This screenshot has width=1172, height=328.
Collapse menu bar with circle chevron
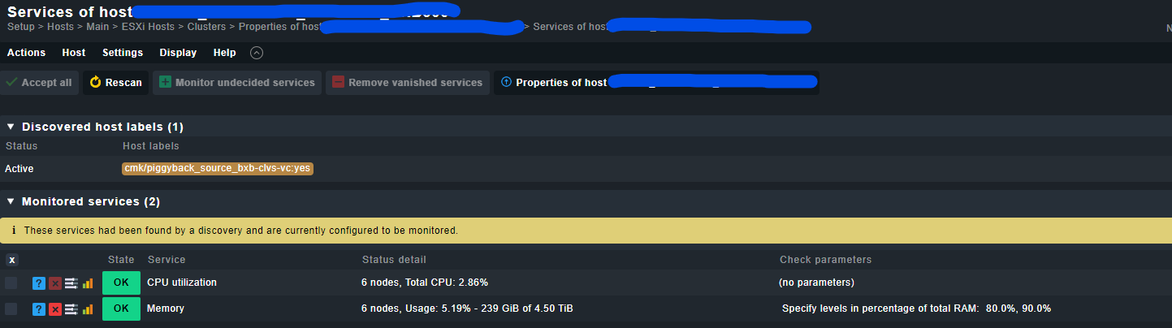257,53
